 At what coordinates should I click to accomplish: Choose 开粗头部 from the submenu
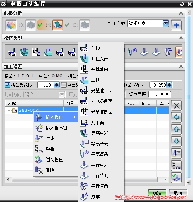(101, 59)
